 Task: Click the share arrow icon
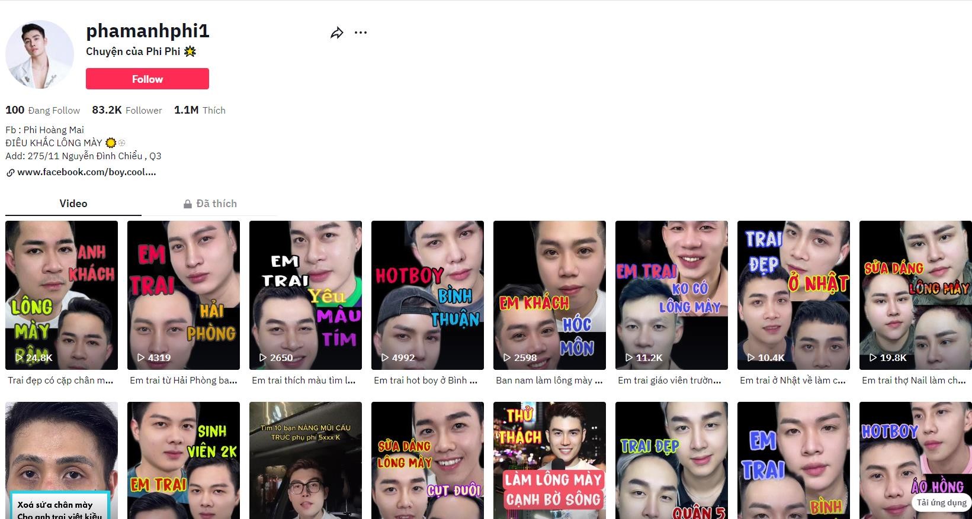point(337,33)
